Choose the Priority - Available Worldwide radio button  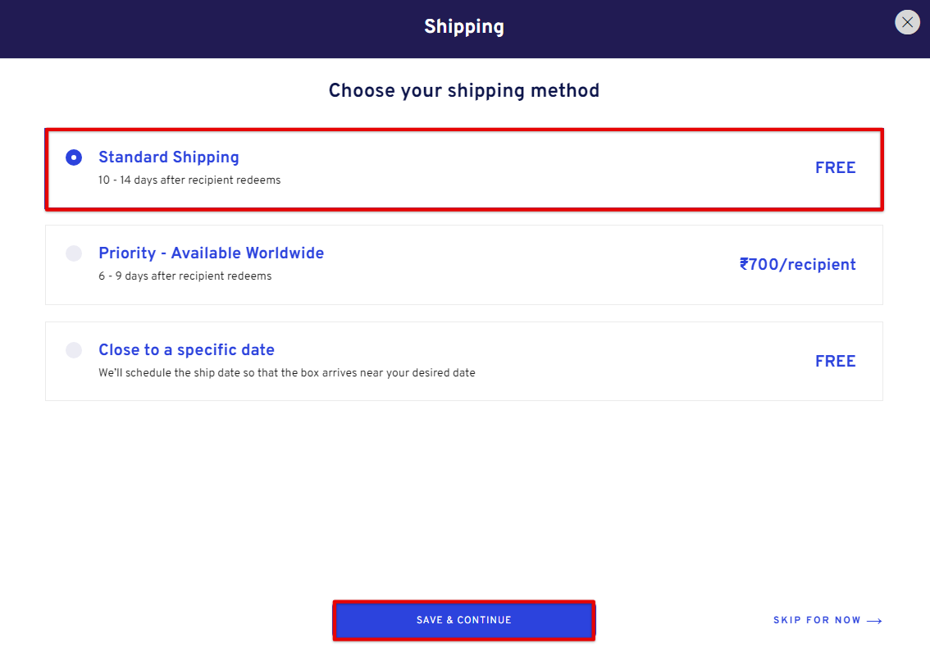point(74,253)
